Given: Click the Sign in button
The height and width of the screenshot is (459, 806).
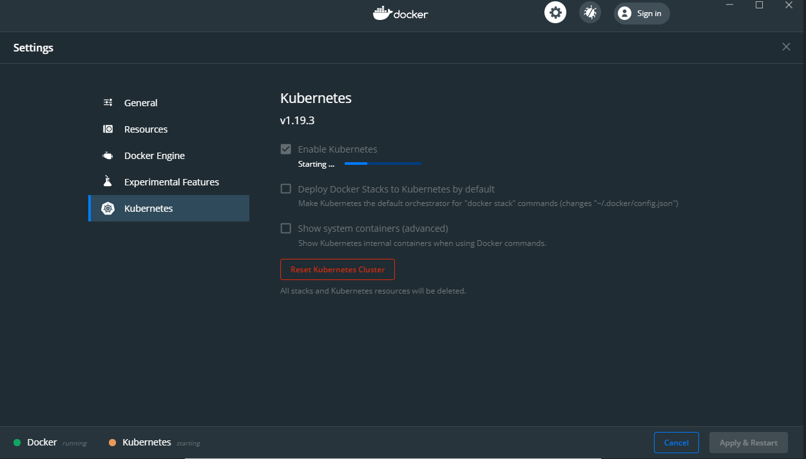Looking at the screenshot, I should (642, 14).
